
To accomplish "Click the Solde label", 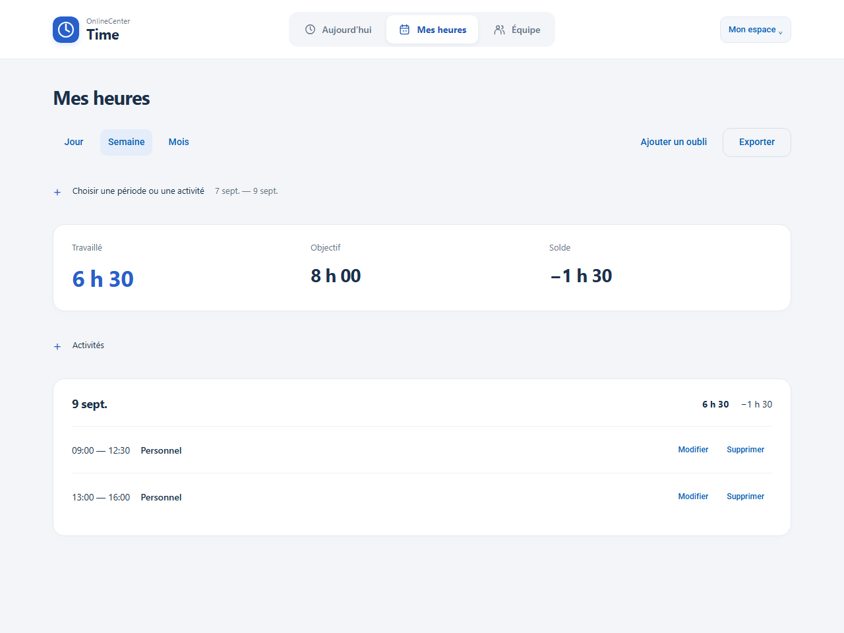I will tap(560, 248).
